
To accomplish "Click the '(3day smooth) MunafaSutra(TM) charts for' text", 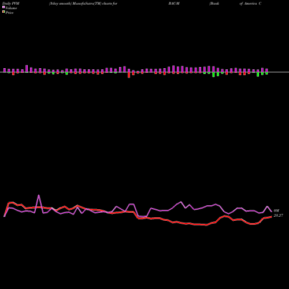I will click(x=83, y=3).
